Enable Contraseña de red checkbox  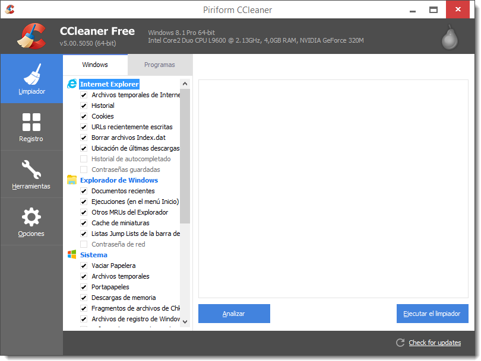click(84, 244)
